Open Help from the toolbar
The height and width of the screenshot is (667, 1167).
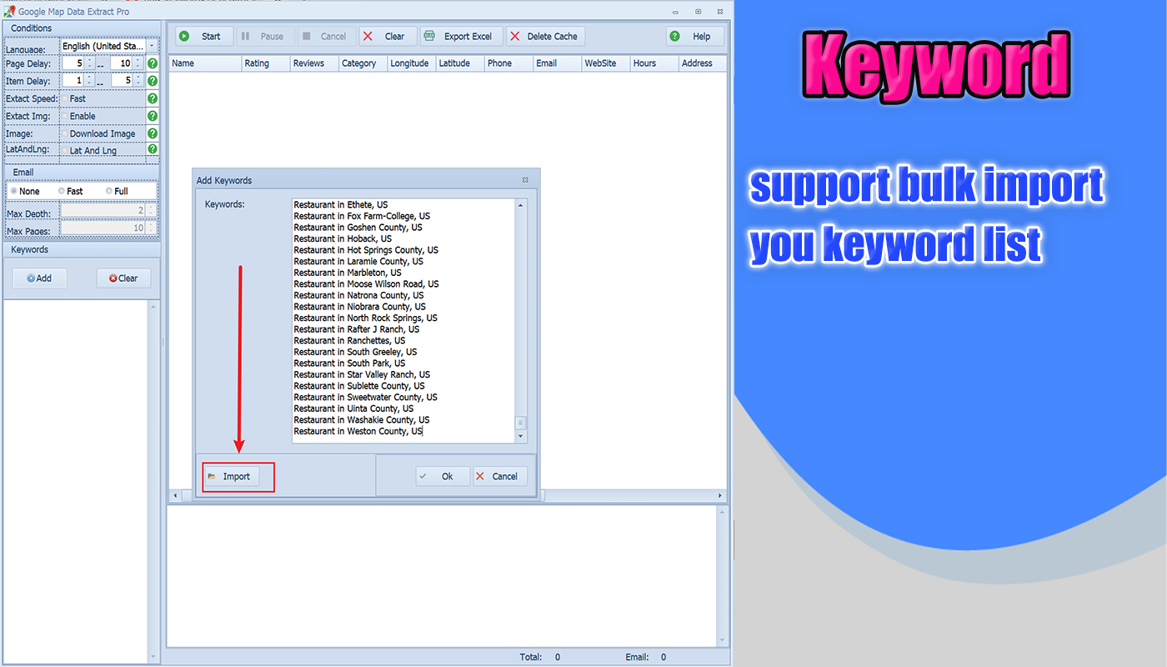[694, 37]
